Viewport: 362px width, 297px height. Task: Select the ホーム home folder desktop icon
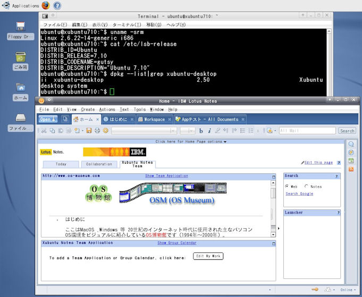(x=21, y=92)
